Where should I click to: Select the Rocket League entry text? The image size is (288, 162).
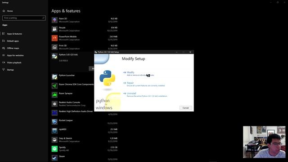(66, 120)
